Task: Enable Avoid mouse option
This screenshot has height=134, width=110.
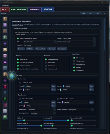Action: [46, 66]
